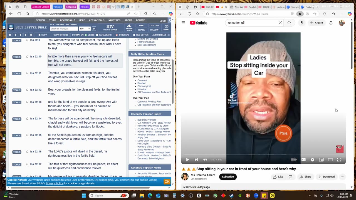Open YouTube player settings gear
356x200 pixels.
(x=312, y=160)
